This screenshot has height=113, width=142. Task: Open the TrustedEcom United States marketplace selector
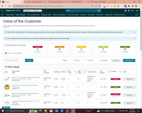(33, 11)
